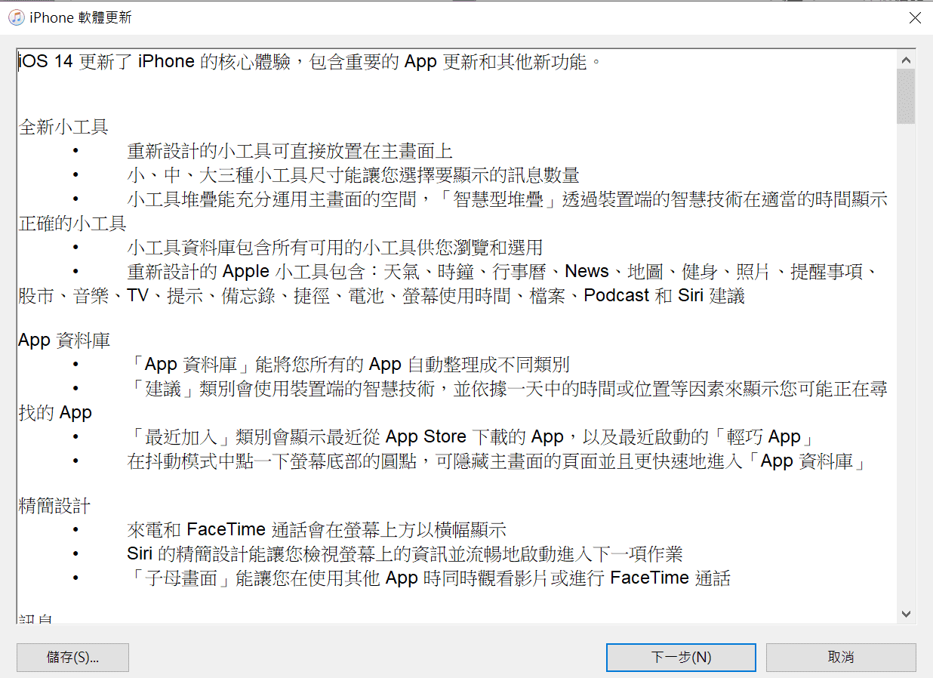Viewport: 933px width, 678px height.
Task: Click the iPhone 軟體更新 title text
Action: (81, 17)
